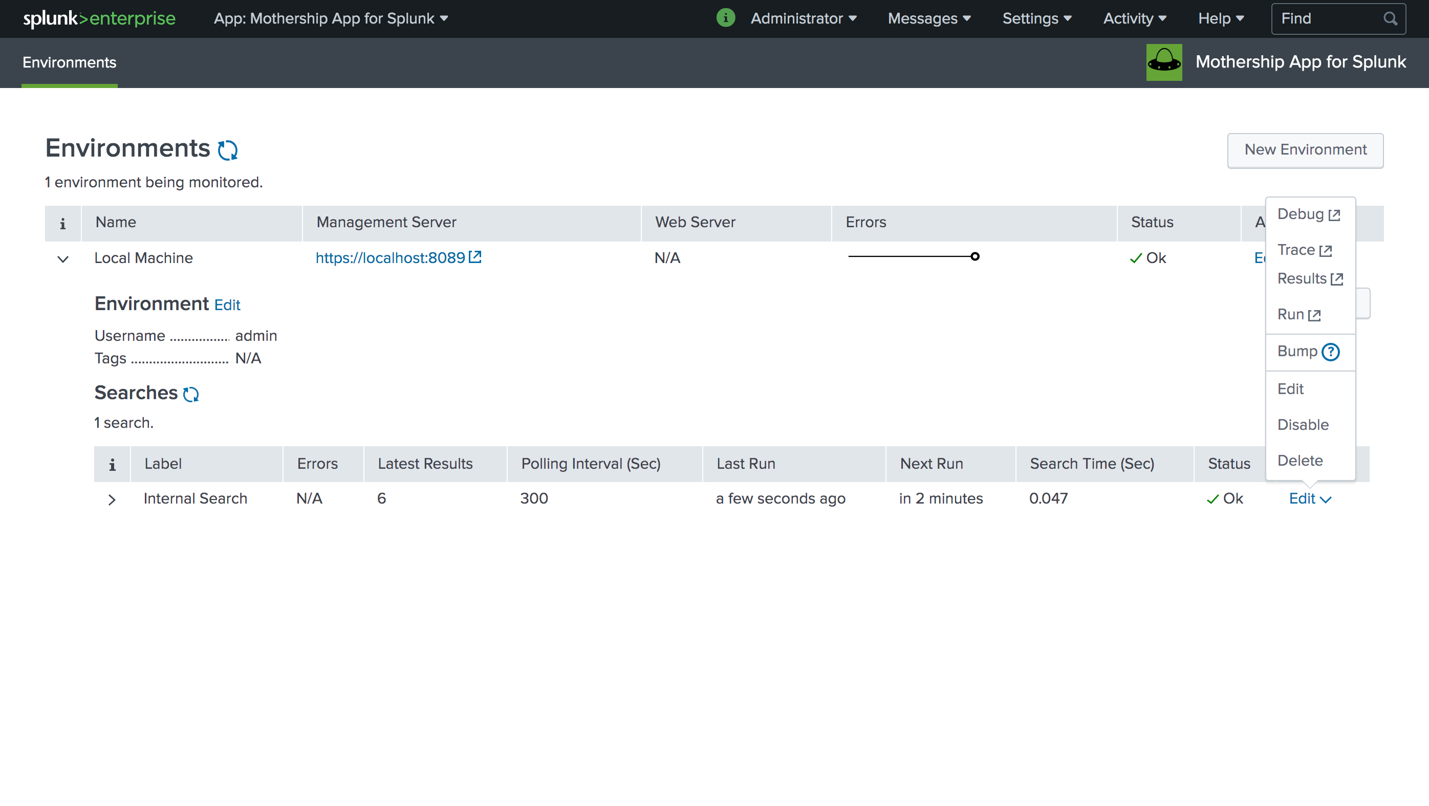
Task: Select Bump from the actions menu
Action: click(x=1297, y=351)
